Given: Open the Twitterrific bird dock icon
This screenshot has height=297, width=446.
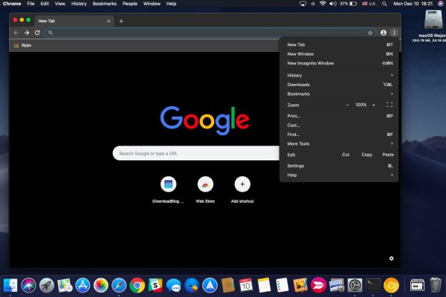Looking at the screenshot, I should pos(192,285).
